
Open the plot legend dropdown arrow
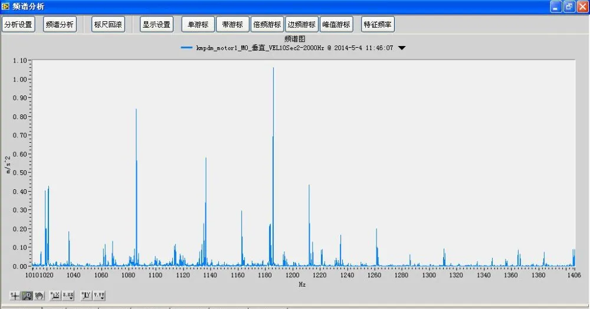[x=402, y=48]
